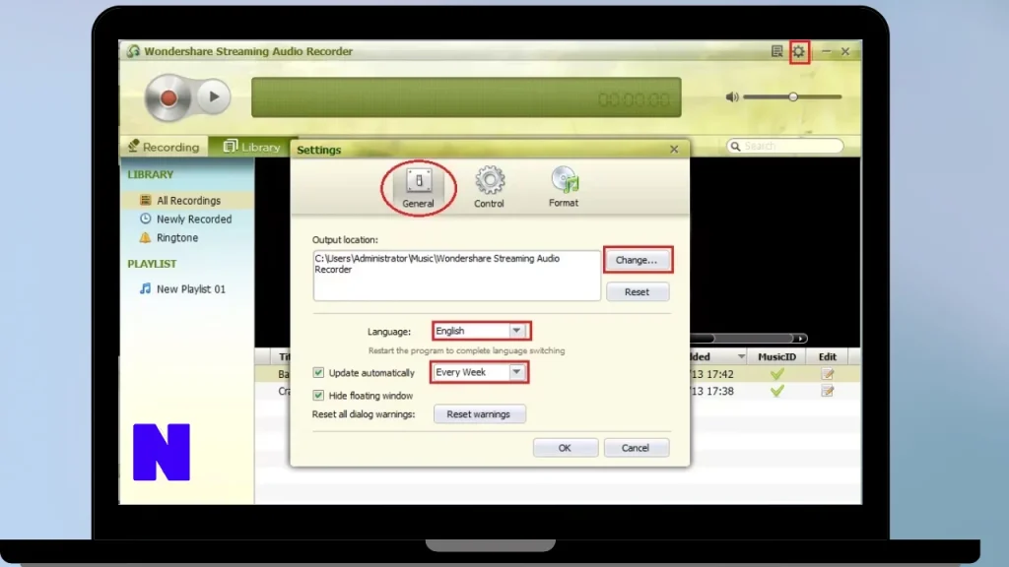Start recording with the red record button

coord(168,97)
